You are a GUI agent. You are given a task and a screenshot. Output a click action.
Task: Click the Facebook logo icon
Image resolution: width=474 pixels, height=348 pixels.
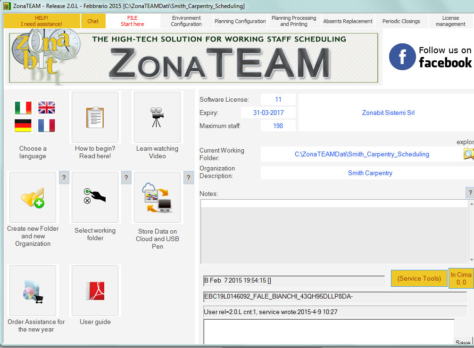tap(402, 57)
